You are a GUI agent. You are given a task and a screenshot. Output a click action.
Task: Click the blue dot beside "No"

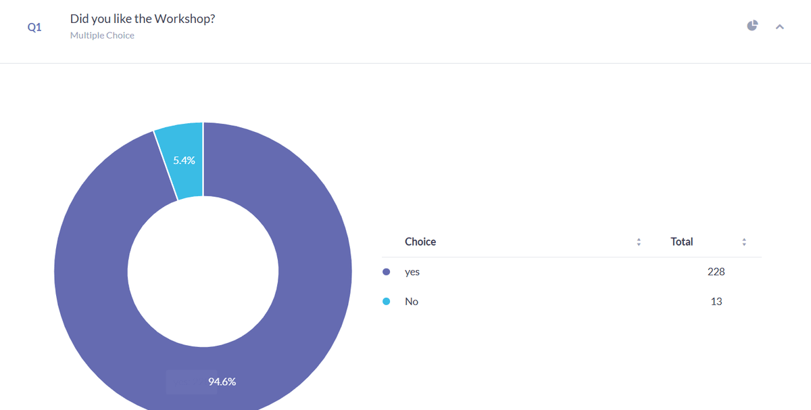pyautogui.click(x=387, y=302)
